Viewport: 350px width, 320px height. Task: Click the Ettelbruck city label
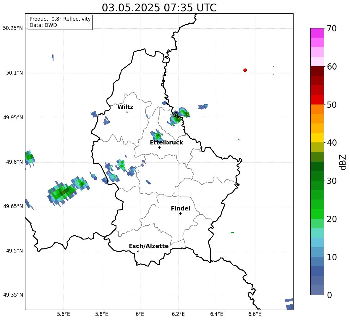click(x=166, y=143)
